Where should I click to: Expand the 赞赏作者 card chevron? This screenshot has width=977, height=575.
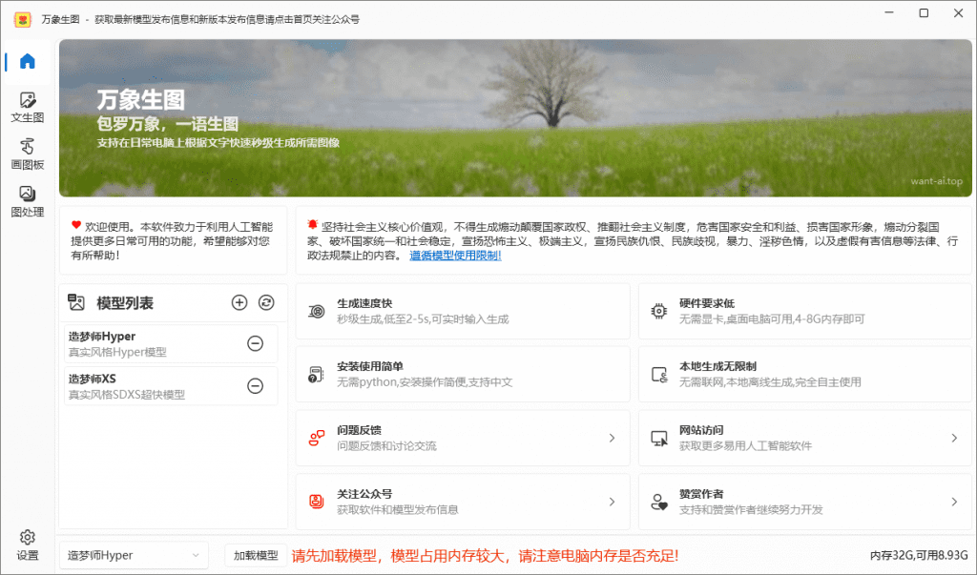click(x=953, y=501)
